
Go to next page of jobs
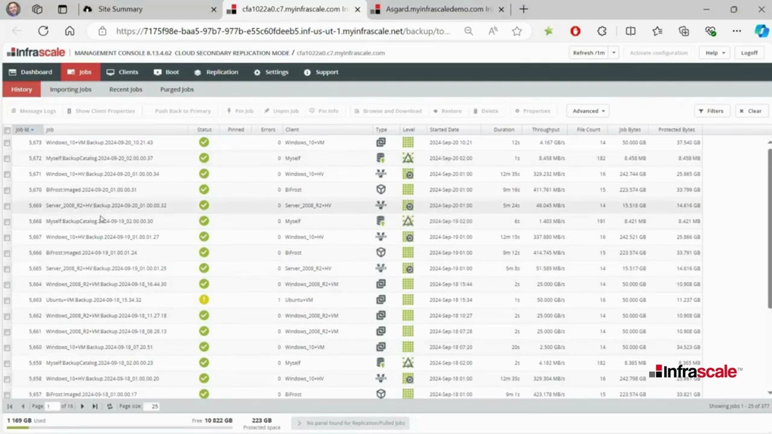[x=82, y=406]
